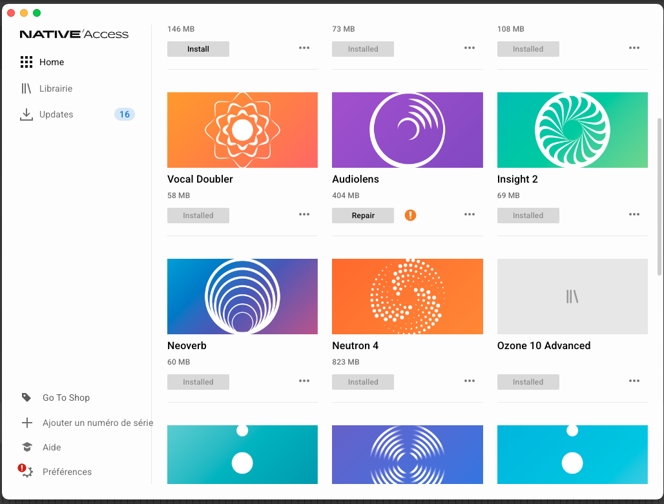Open the Ozone 10 Advanced ellipsis menu

tap(634, 381)
